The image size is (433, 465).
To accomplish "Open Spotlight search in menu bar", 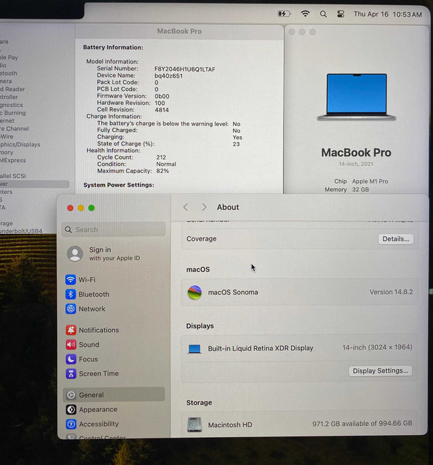I will pos(323,14).
